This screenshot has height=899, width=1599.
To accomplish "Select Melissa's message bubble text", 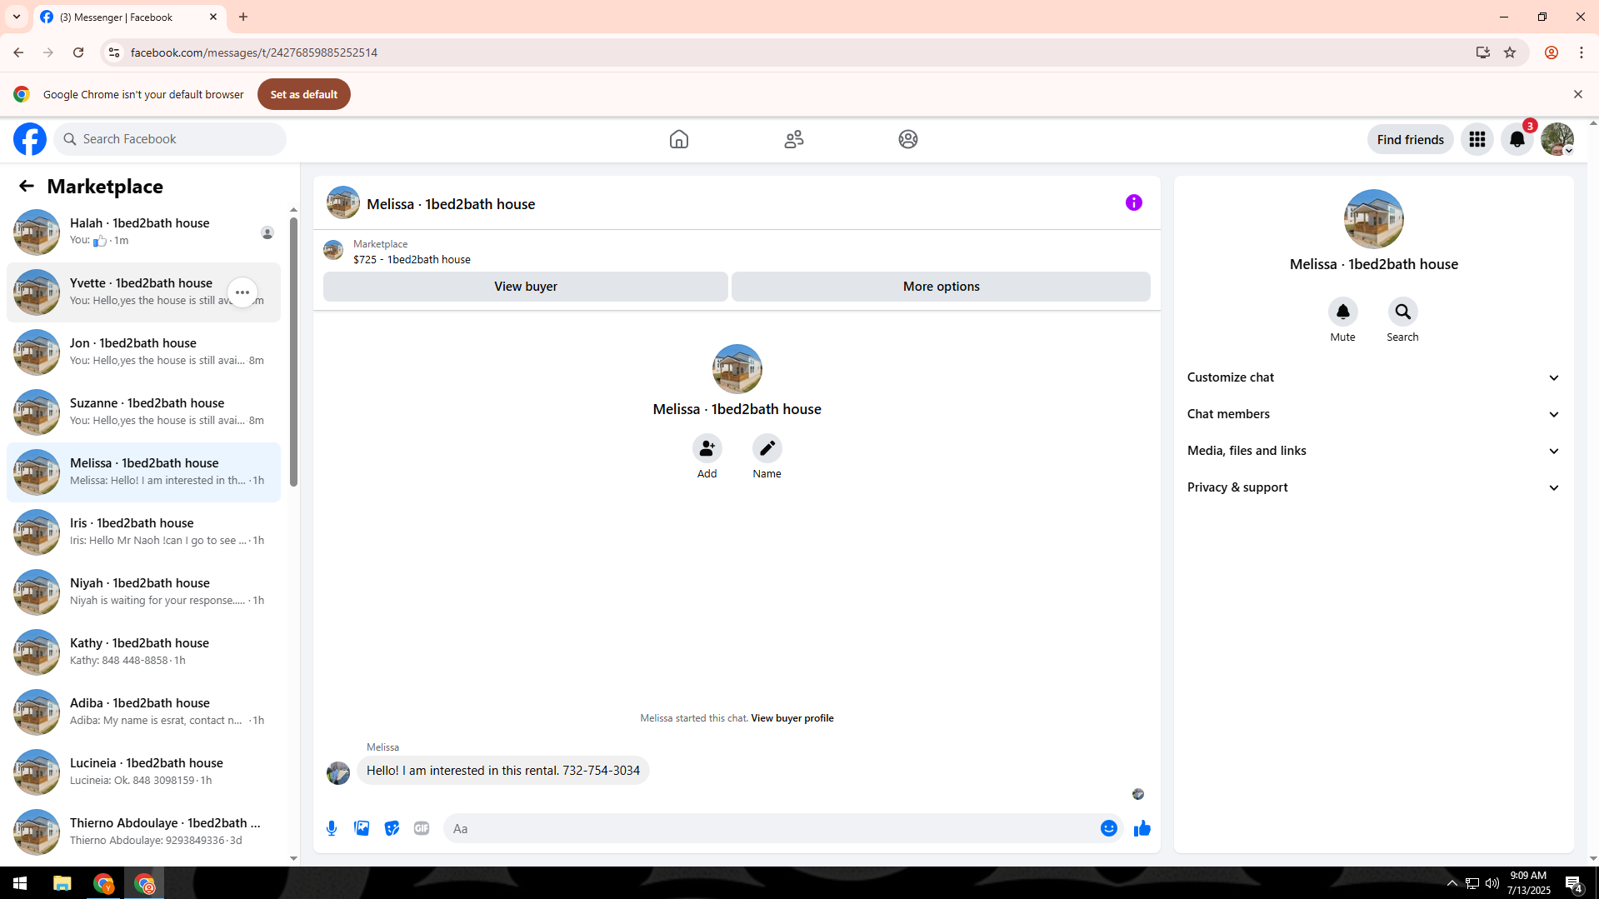I will point(503,771).
